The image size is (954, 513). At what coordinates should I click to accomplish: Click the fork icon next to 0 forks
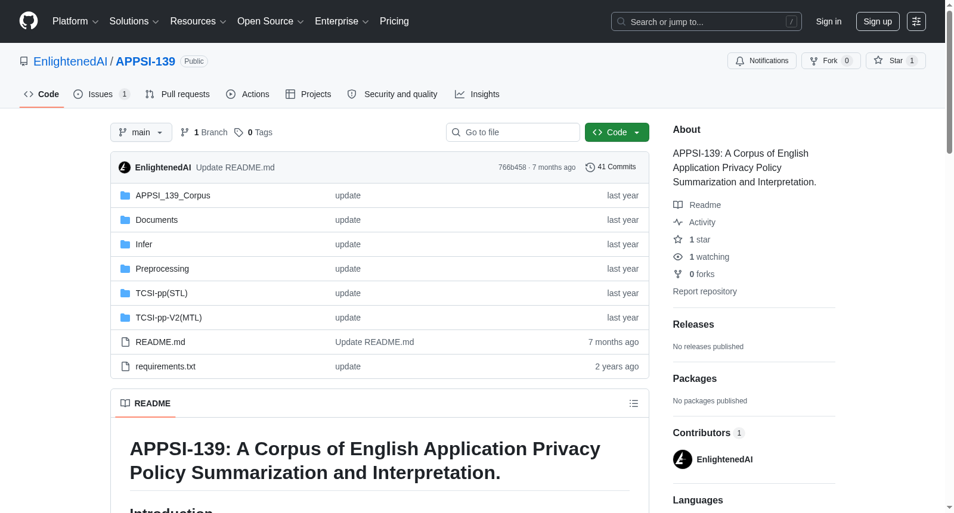(678, 274)
